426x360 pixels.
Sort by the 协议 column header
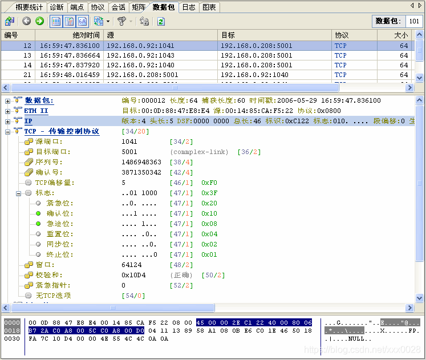(x=355, y=35)
